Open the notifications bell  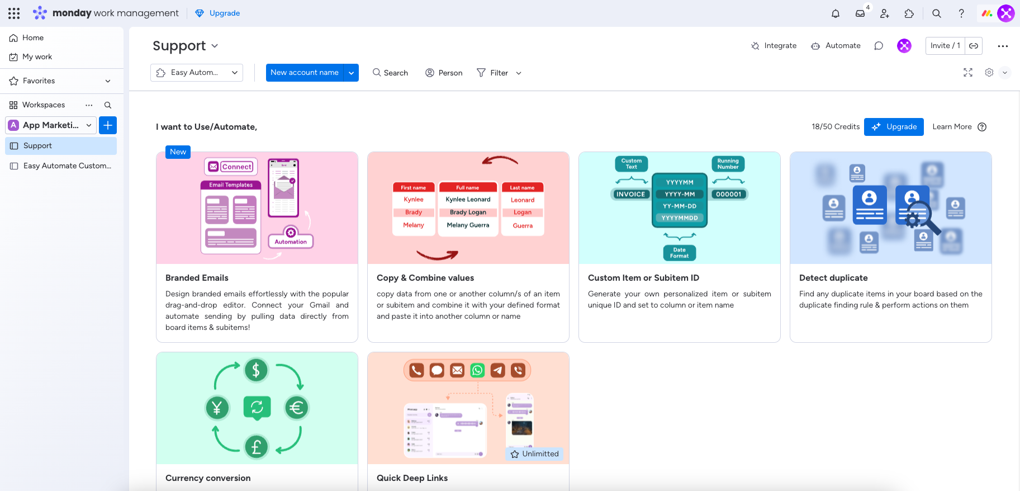click(x=836, y=13)
